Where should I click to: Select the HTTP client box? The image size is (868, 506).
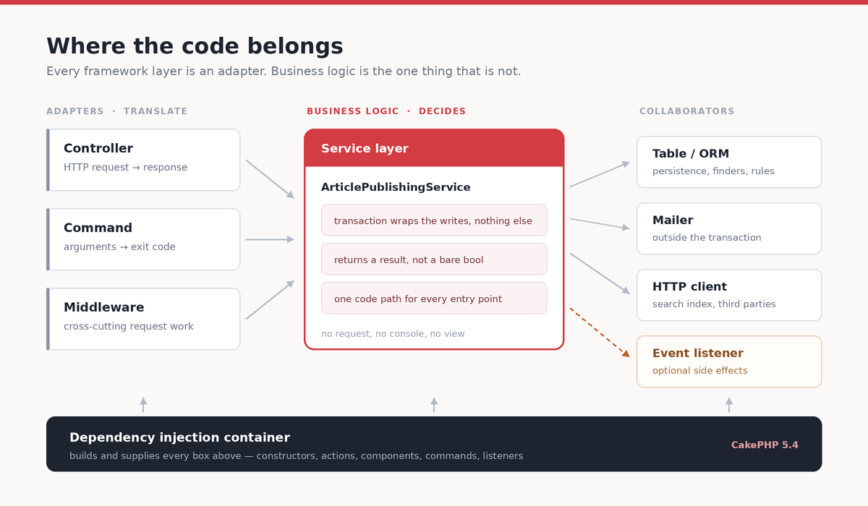coord(729,295)
